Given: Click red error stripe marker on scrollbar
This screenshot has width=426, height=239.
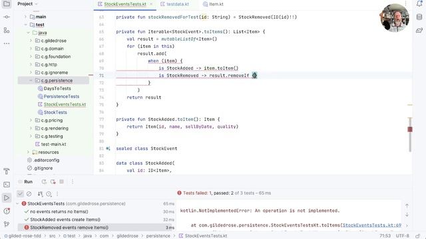Looking at the screenshot, I should (410, 129).
